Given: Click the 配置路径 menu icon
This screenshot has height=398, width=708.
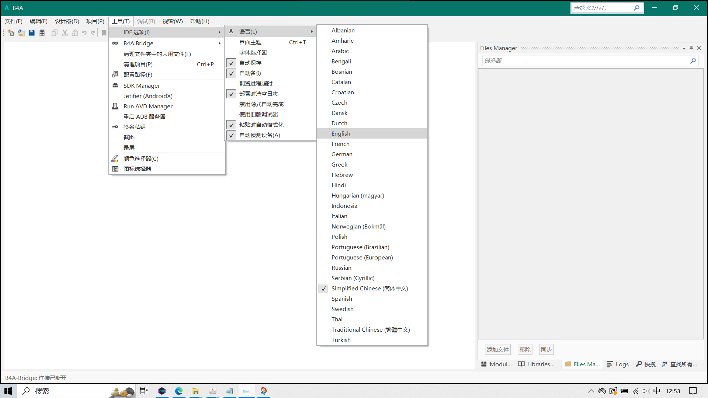Looking at the screenshot, I should pos(115,74).
